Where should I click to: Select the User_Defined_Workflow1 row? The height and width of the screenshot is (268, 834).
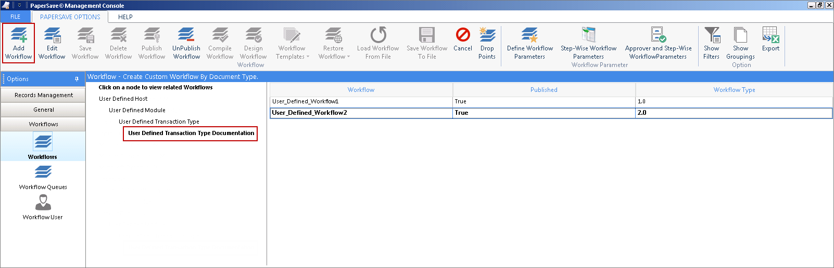(x=551, y=101)
